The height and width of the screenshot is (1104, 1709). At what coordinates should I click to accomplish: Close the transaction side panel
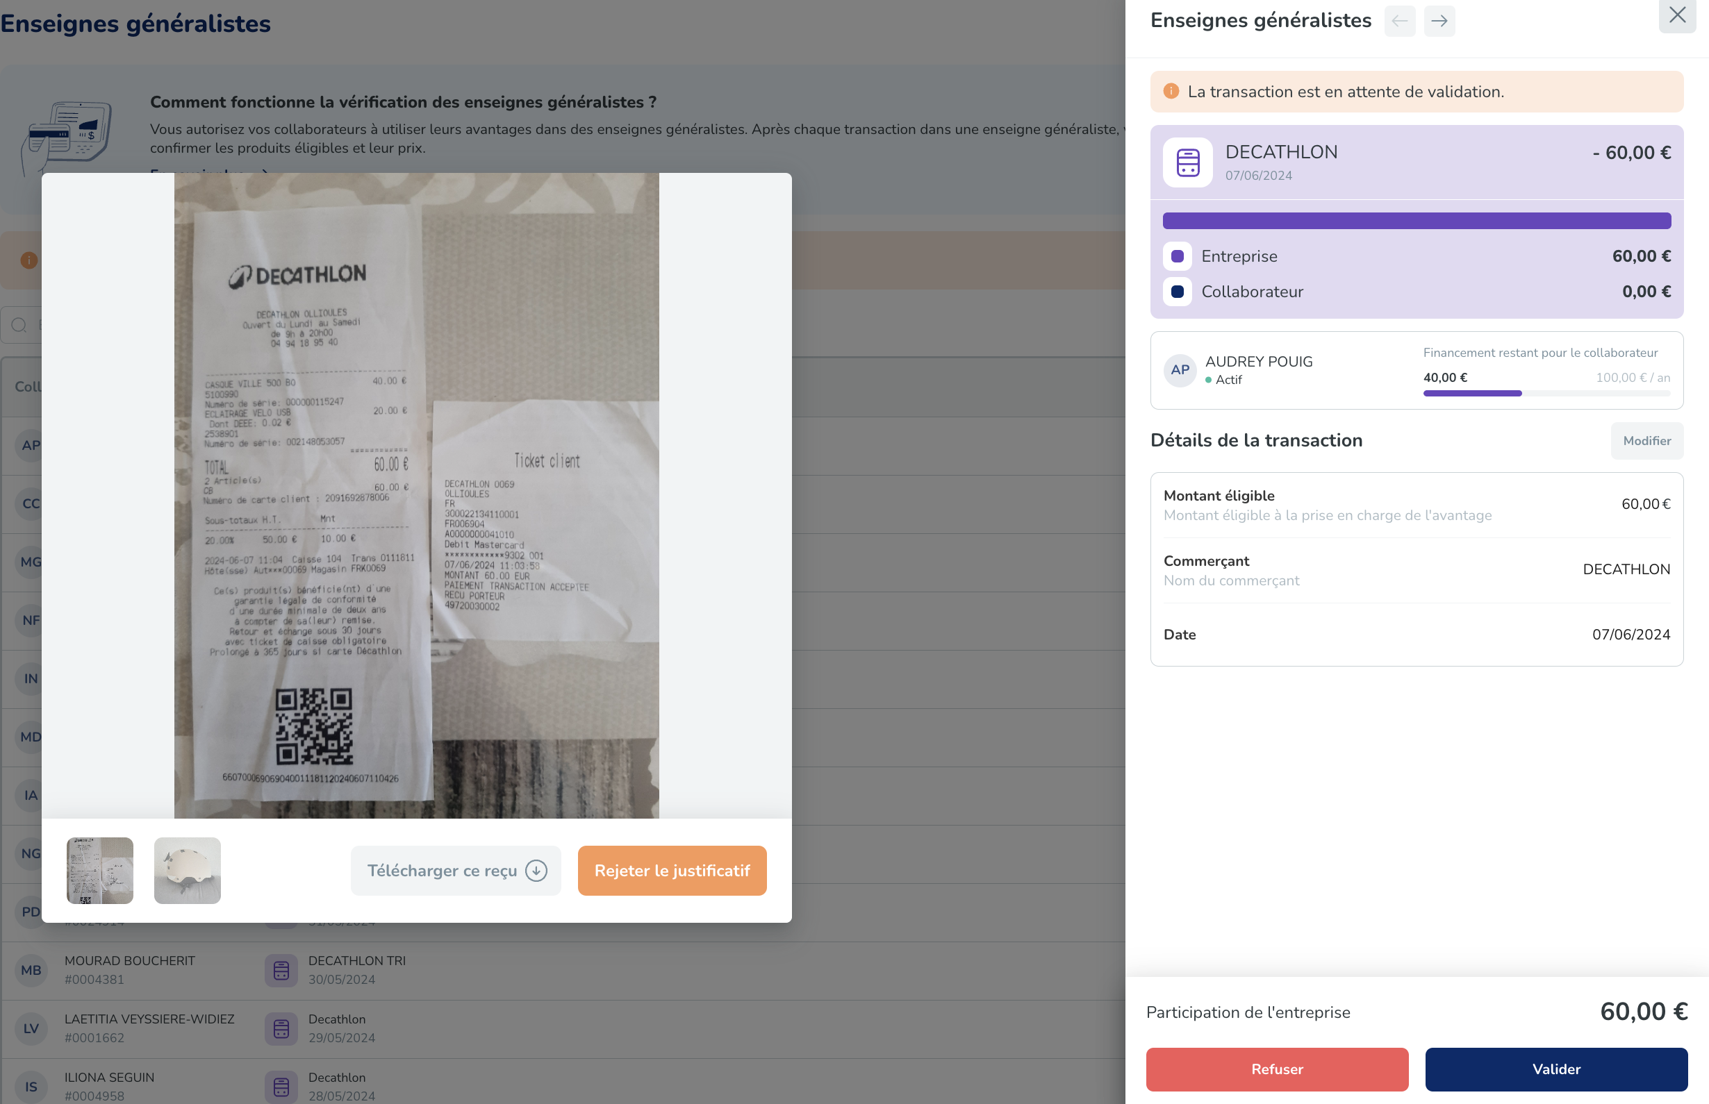coord(1677,15)
